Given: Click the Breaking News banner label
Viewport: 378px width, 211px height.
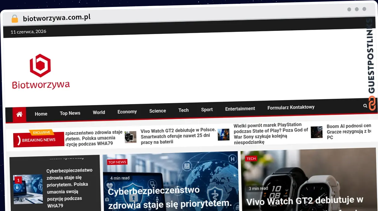Looking at the screenshot, I should click(38, 140).
